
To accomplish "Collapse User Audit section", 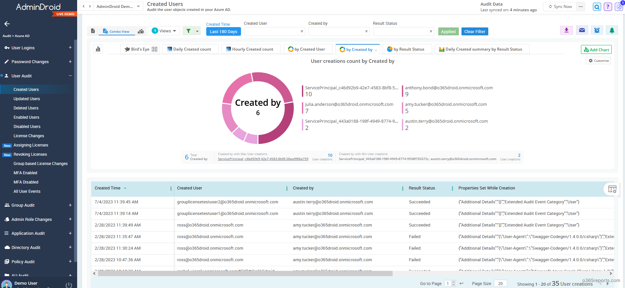I will pyautogui.click(x=70, y=76).
